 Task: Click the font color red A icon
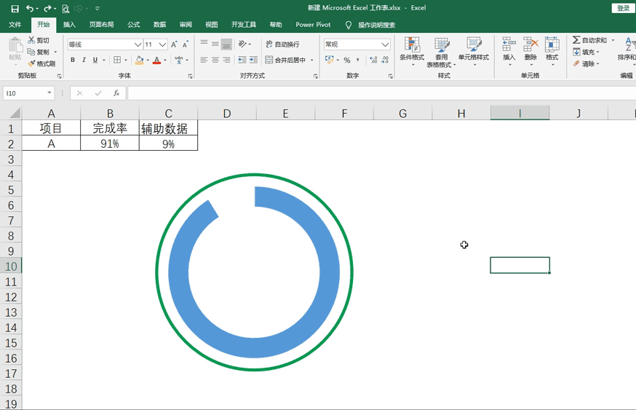pos(157,60)
